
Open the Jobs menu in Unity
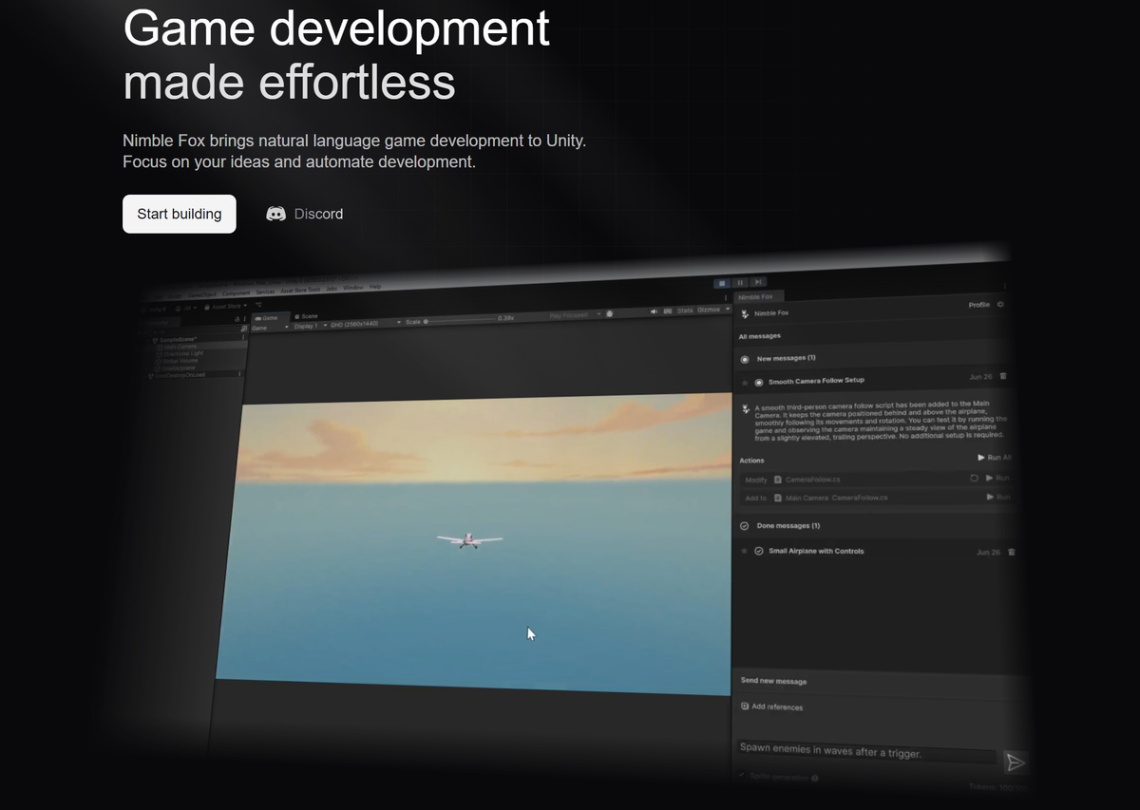[332, 289]
